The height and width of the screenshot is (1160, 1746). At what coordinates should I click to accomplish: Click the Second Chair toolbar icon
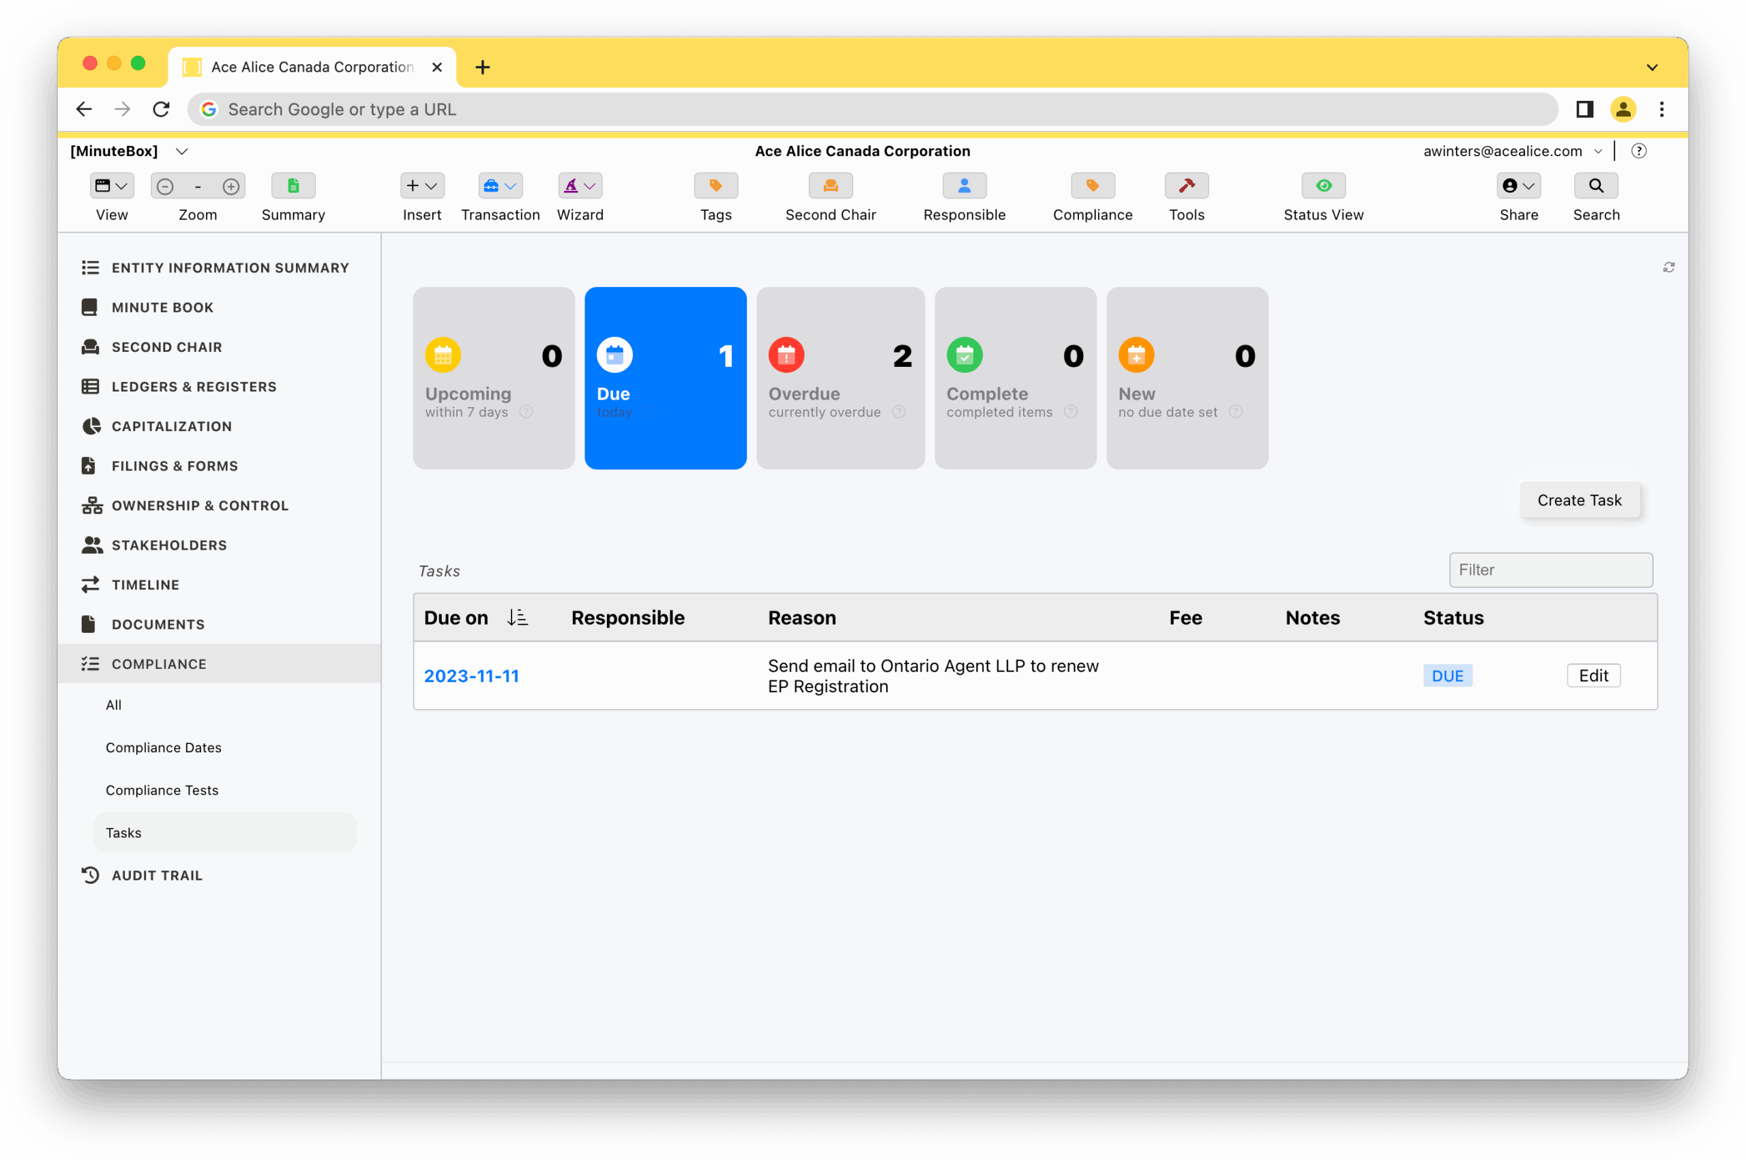pos(830,185)
